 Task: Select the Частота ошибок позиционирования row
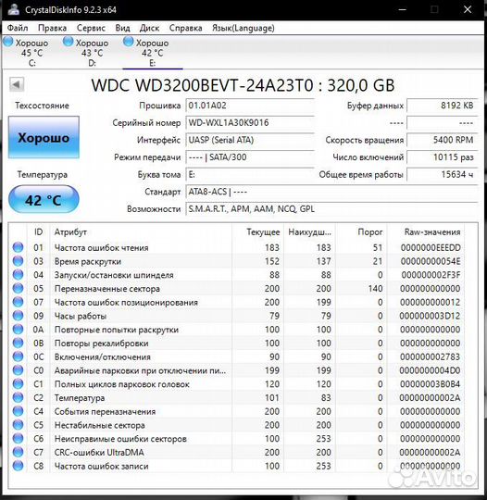tap(236, 302)
